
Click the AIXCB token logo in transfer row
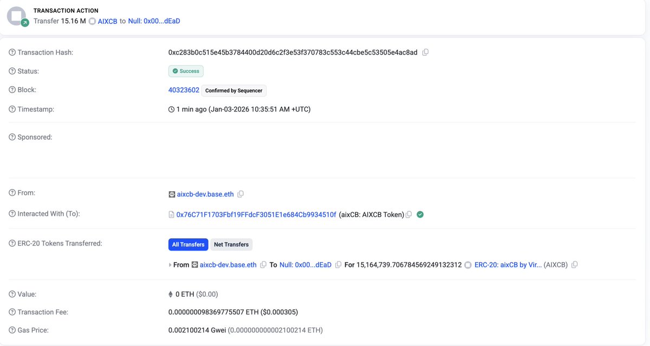point(468,265)
